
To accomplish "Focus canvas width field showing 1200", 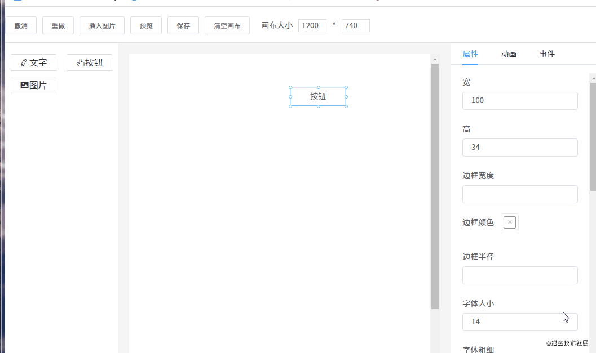I will point(312,25).
